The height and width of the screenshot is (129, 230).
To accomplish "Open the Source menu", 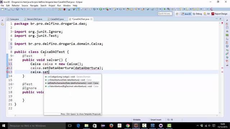I will tap(25, 6).
